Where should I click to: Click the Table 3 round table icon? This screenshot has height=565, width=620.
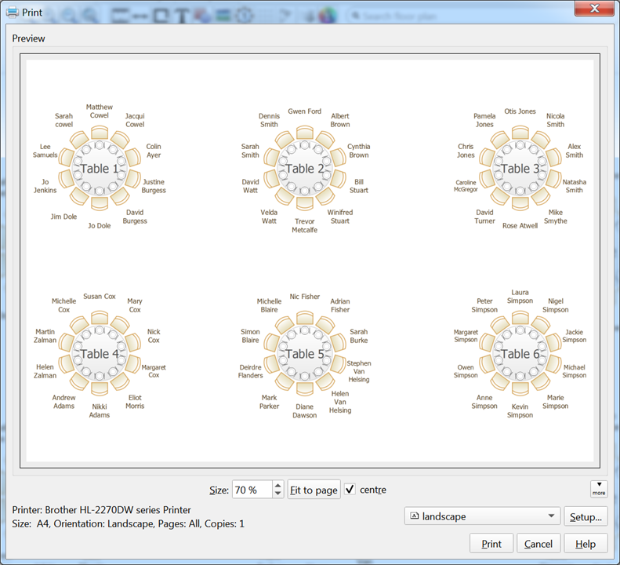click(x=520, y=169)
